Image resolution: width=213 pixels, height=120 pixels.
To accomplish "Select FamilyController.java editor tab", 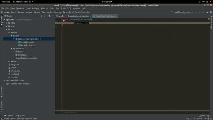I will [x=105, y=16].
